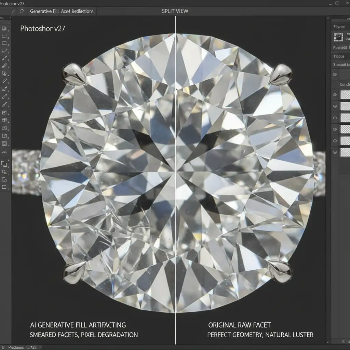Hide the bottom-most layer using its eye icon
This screenshot has height=350, width=350.
point(335,152)
